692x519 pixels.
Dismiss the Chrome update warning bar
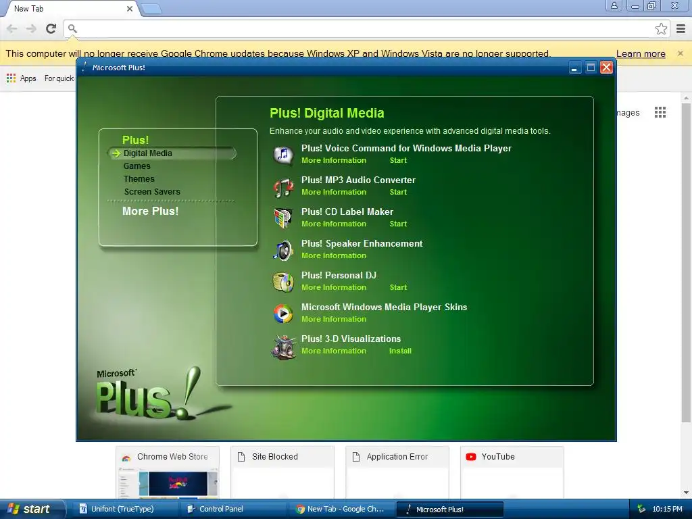click(x=680, y=53)
